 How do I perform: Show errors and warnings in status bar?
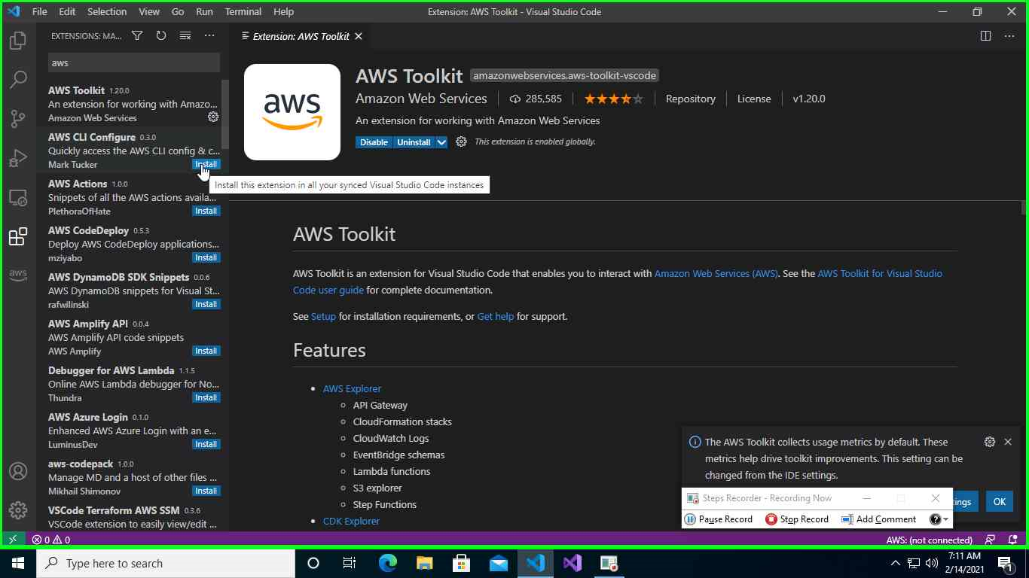pos(51,540)
